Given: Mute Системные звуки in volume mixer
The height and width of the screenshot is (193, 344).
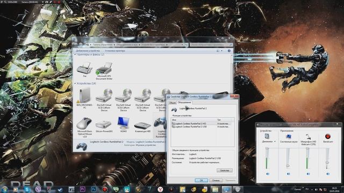Looking at the screenshot, I should 289,174.
